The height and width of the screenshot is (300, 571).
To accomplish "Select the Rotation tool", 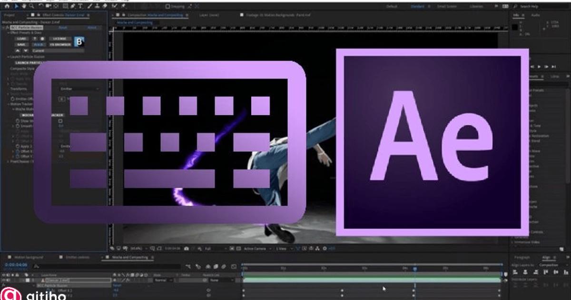I will point(41,6).
